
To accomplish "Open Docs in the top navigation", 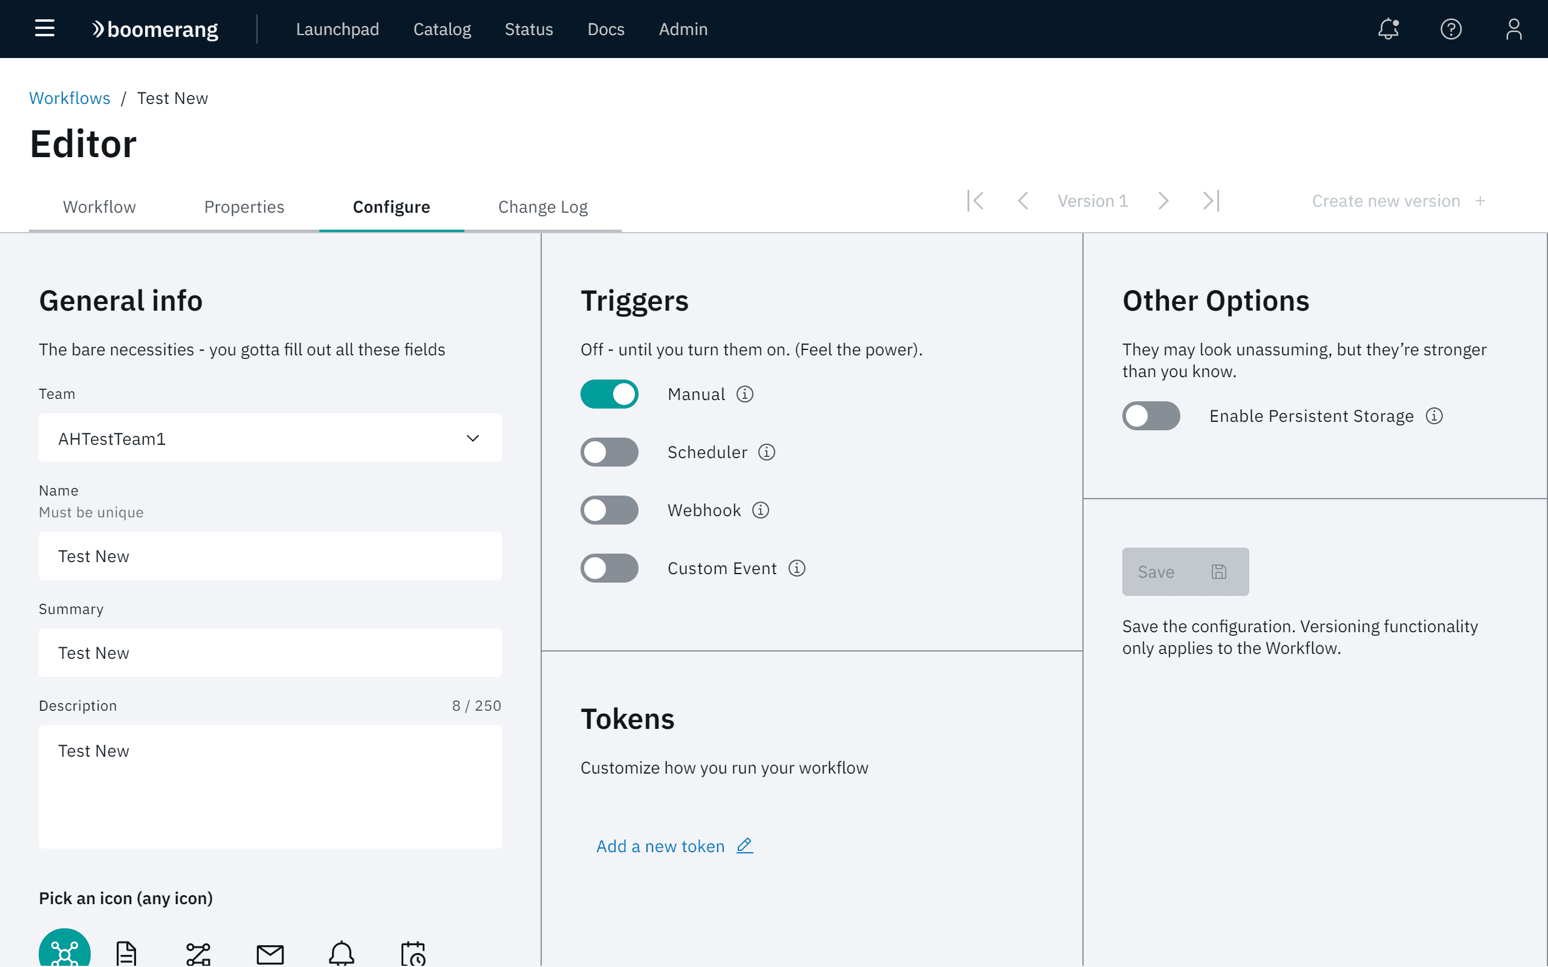I will (606, 29).
